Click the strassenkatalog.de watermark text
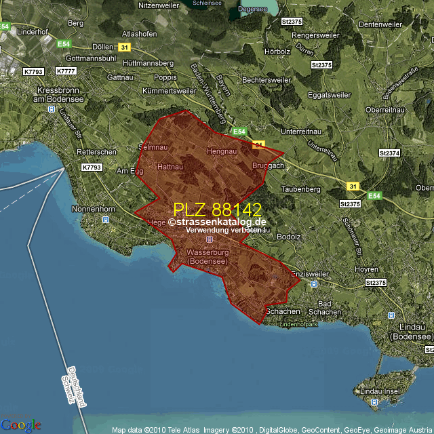The width and height of the screenshot is (434, 434). [x=217, y=222]
